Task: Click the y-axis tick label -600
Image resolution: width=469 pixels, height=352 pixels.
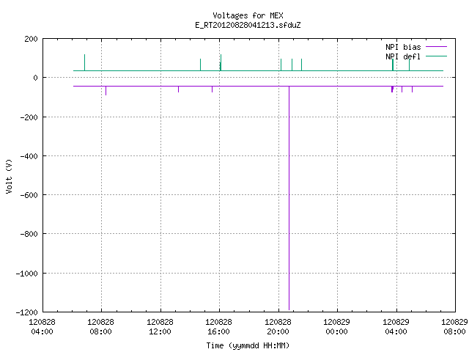Action: click(29, 195)
